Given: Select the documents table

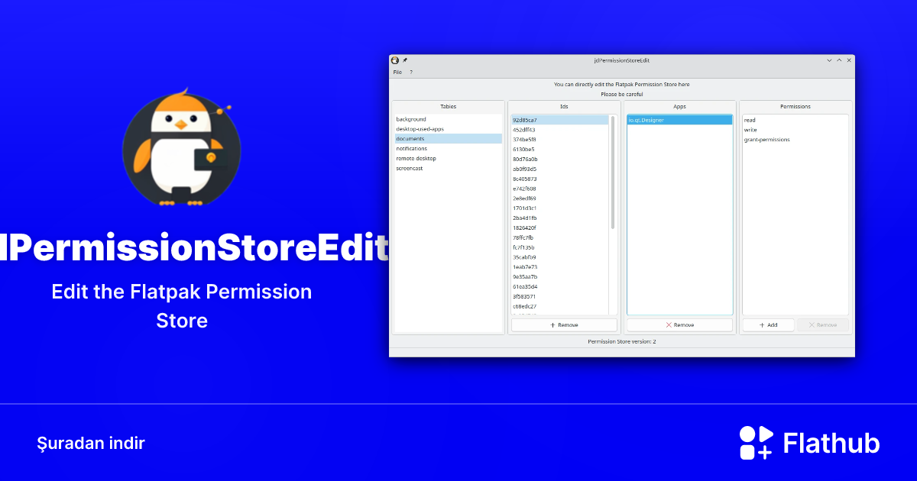Looking at the screenshot, I should (x=410, y=138).
